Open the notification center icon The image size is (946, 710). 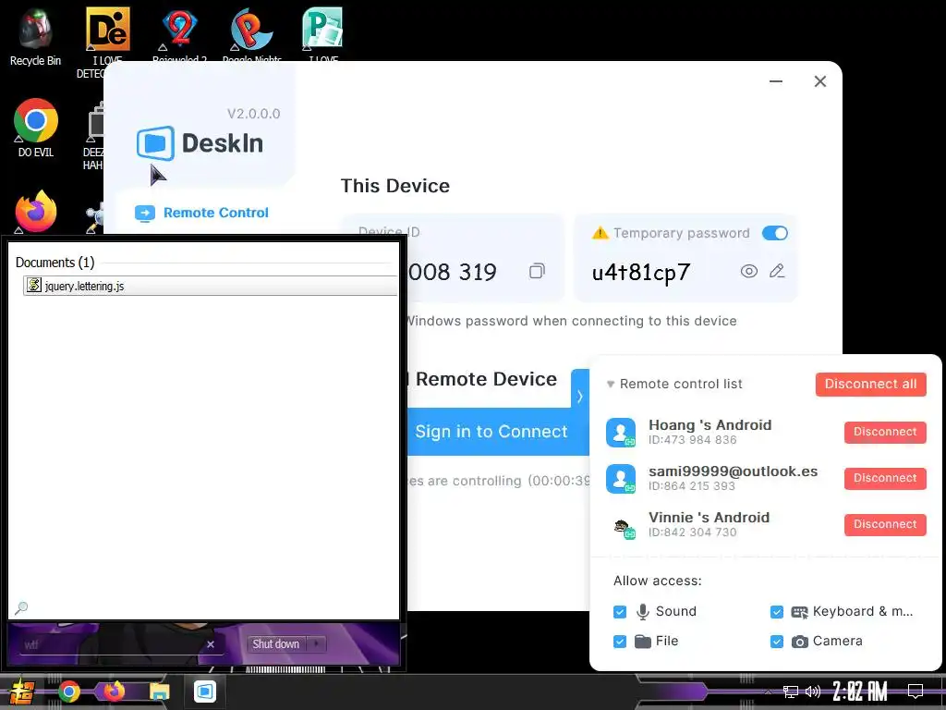click(916, 692)
